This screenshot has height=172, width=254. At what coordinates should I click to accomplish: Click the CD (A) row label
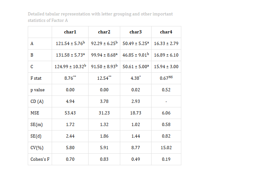click(x=37, y=101)
